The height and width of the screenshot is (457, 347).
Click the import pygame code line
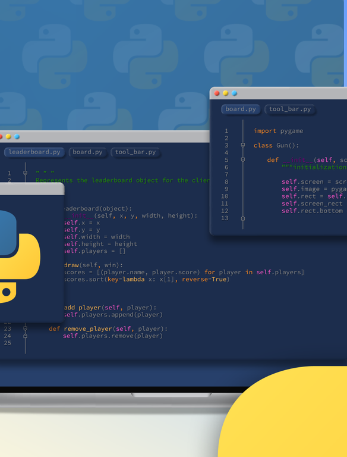click(278, 131)
